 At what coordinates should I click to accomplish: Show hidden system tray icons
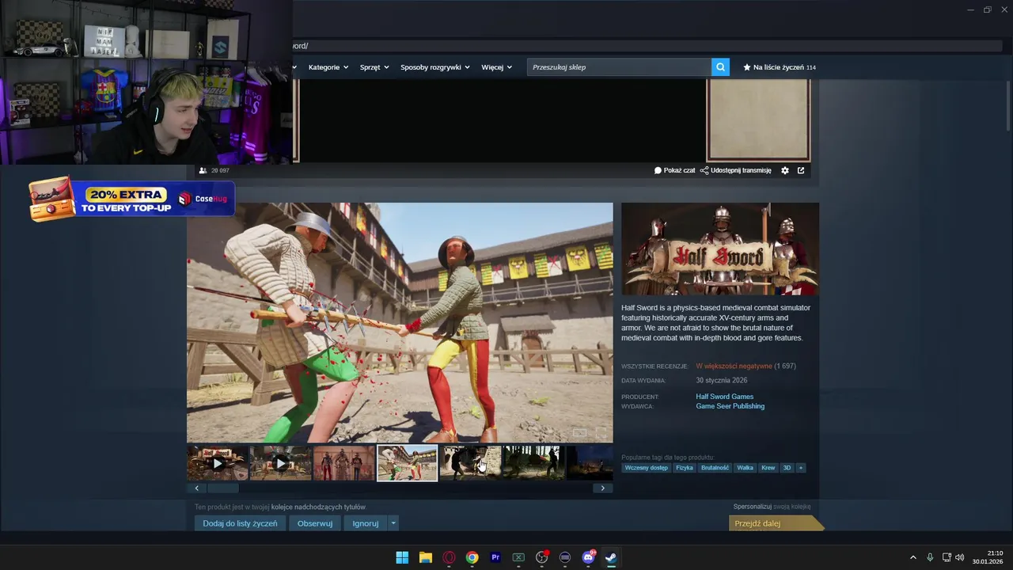912,557
